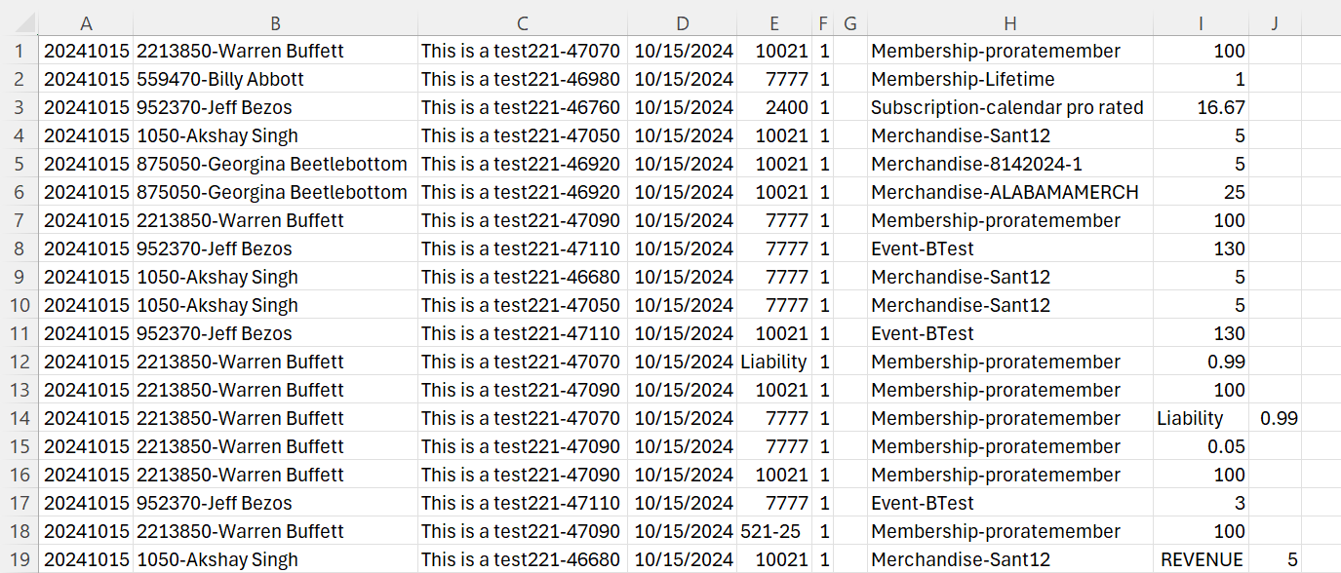This screenshot has height=573, width=1341.
Task: Select the row 12 header
Action: (20, 362)
